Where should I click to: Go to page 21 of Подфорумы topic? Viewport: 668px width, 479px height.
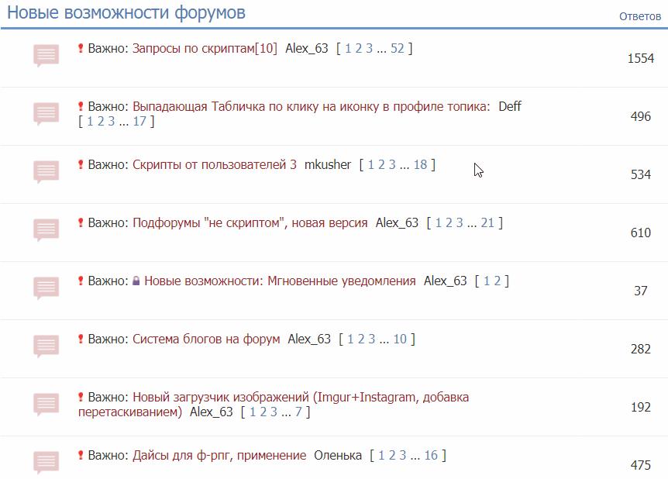pos(487,223)
